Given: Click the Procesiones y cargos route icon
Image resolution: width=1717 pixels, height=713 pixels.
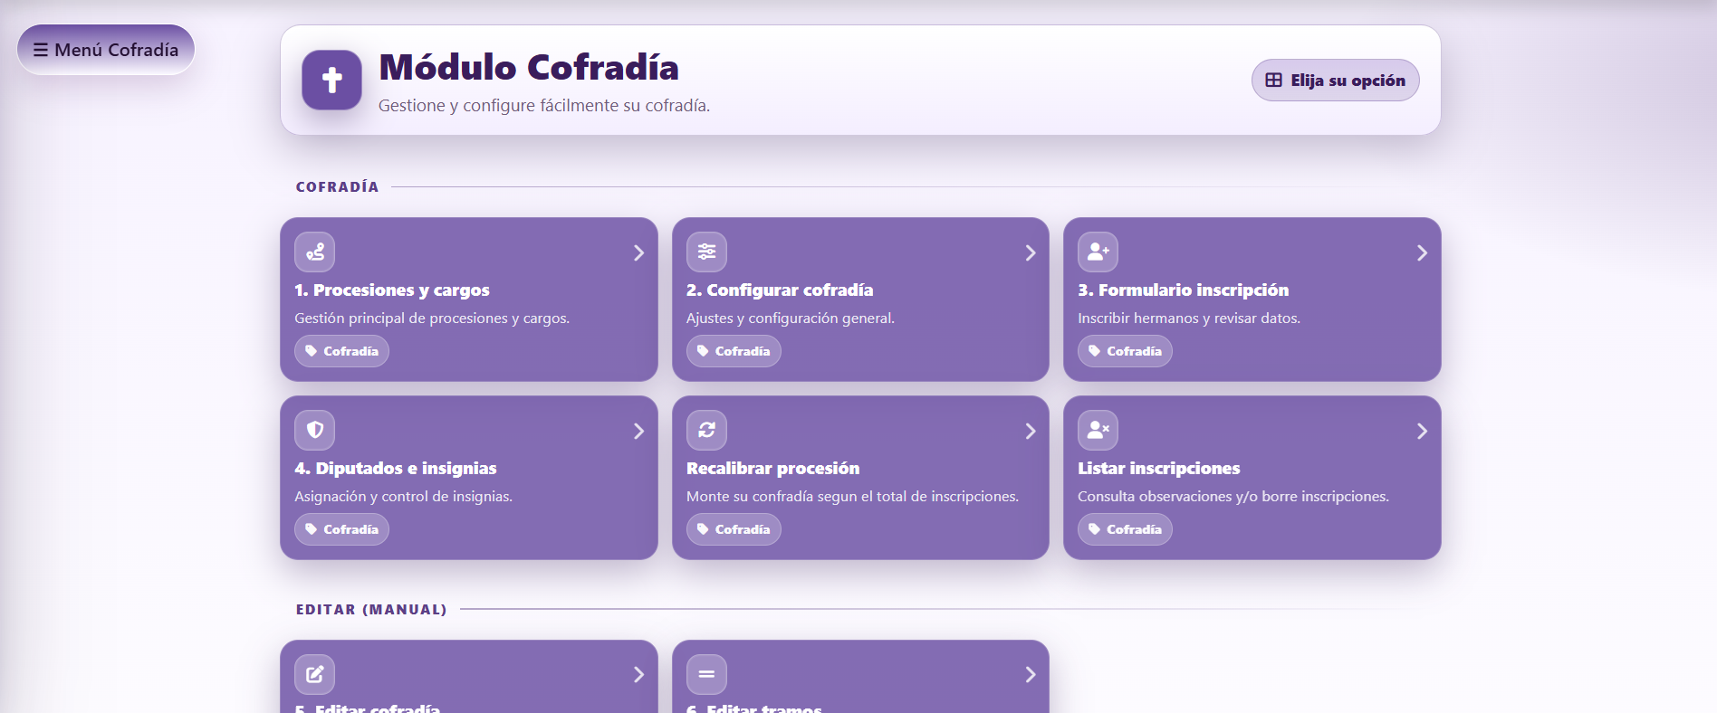Looking at the screenshot, I should click(314, 252).
